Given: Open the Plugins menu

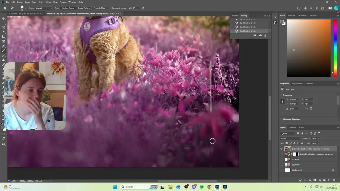Looking at the screenshot, I should point(63,2).
